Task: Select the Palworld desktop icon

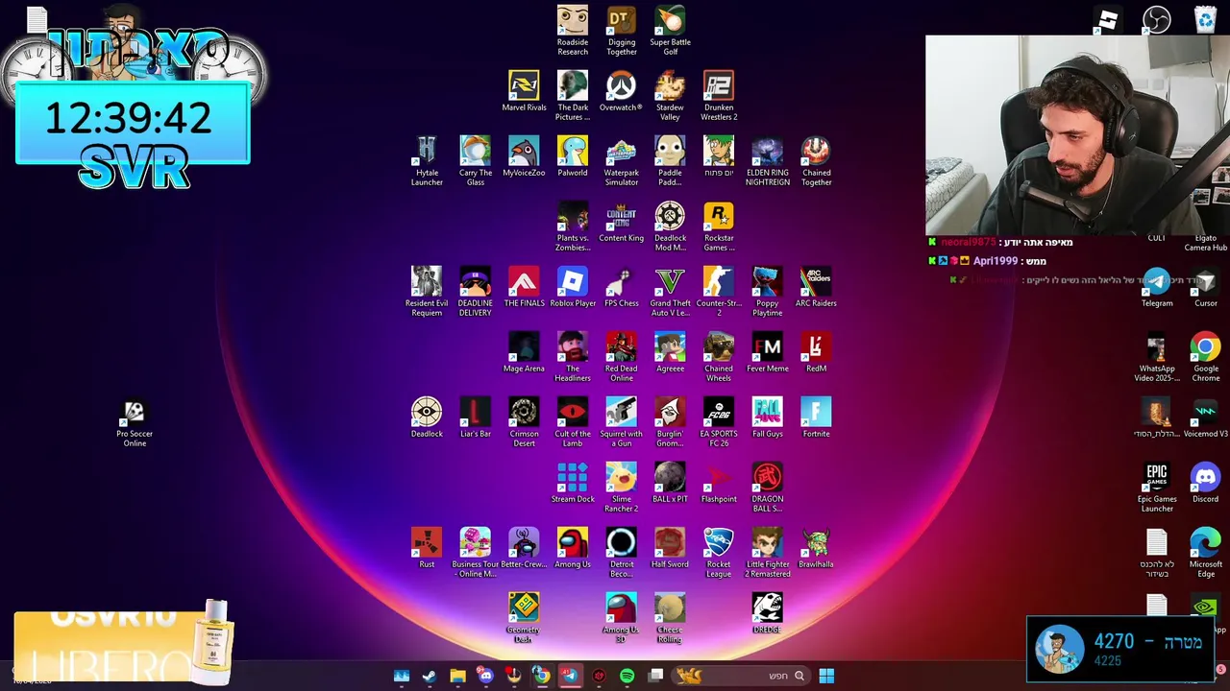Action: click(x=573, y=156)
